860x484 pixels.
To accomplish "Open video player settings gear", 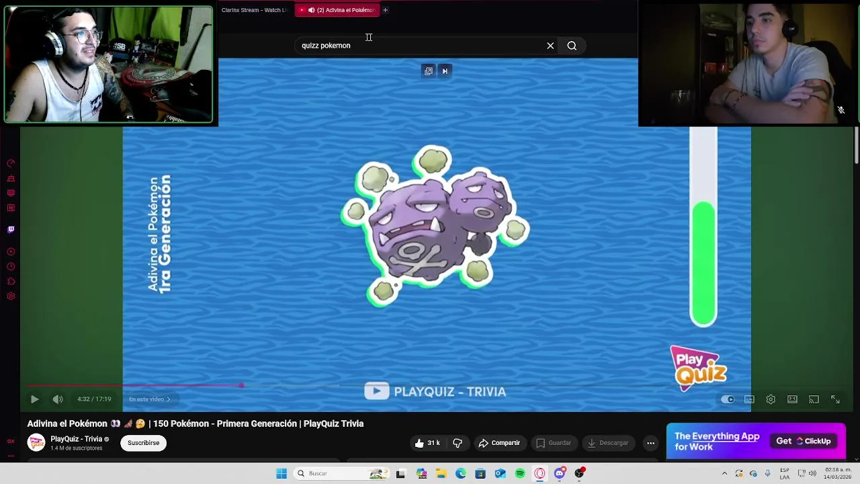I will click(771, 399).
